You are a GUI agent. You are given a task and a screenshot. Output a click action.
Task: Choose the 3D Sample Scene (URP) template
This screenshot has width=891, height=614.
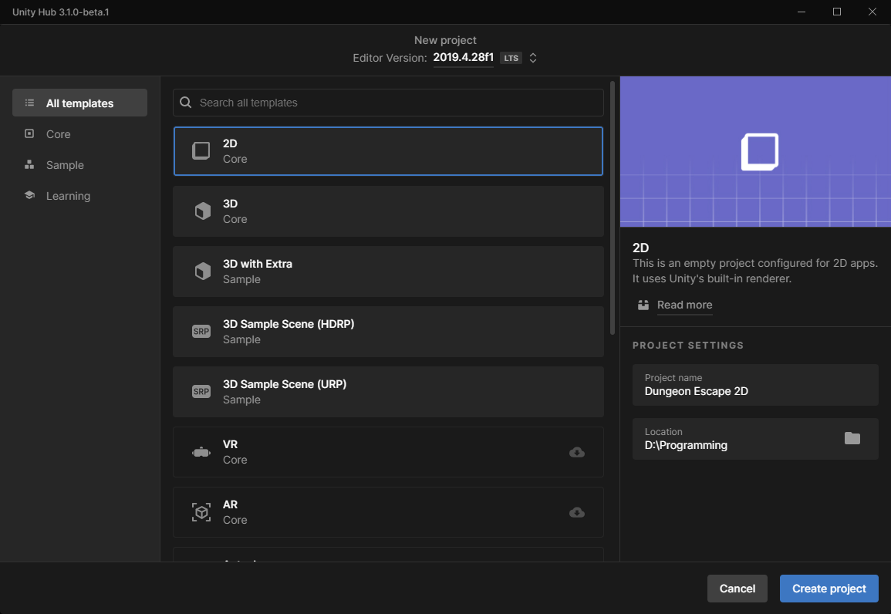(x=388, y=392)
